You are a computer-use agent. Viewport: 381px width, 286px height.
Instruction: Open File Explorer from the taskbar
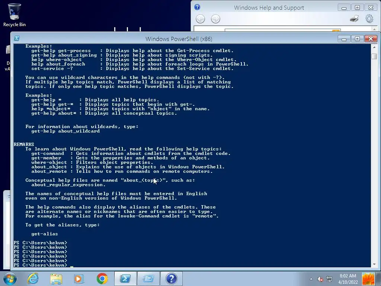56,279
